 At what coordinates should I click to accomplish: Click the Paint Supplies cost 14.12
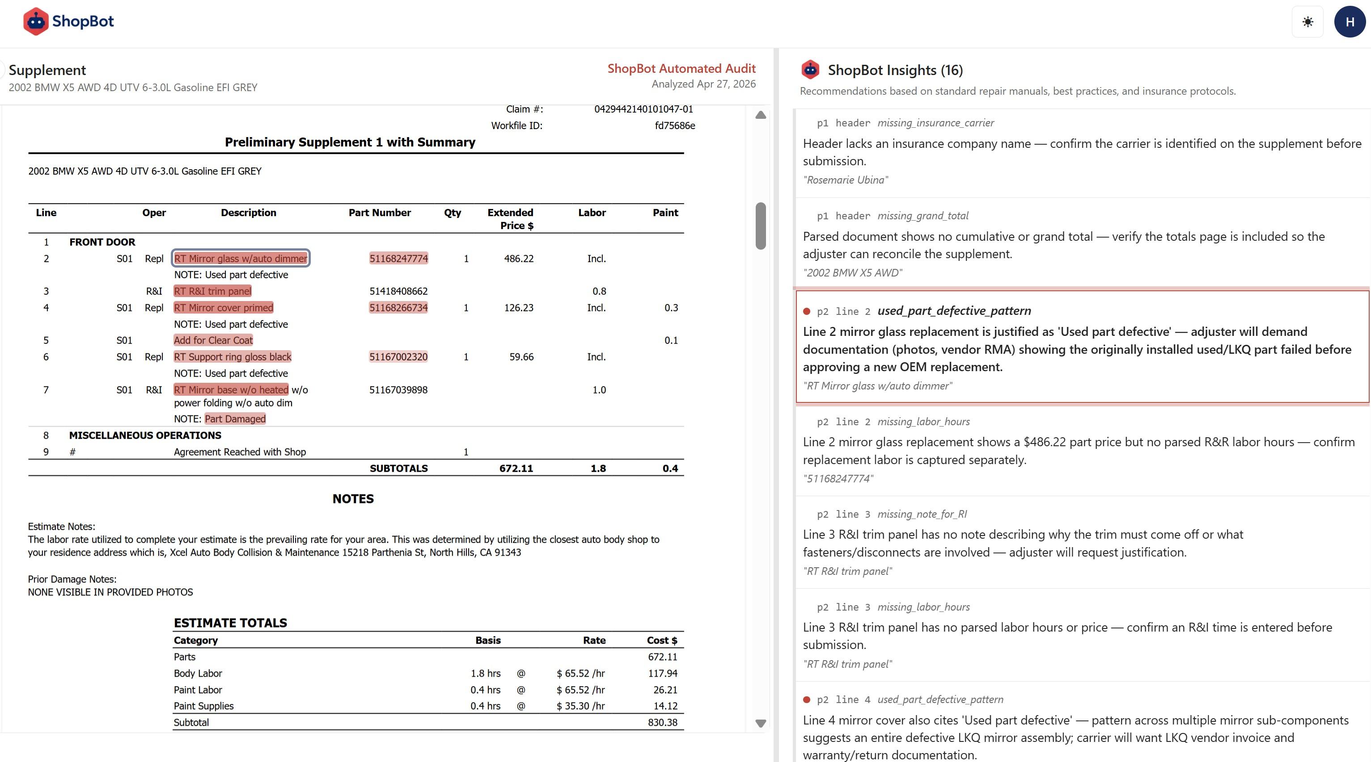tap(665, 706)
